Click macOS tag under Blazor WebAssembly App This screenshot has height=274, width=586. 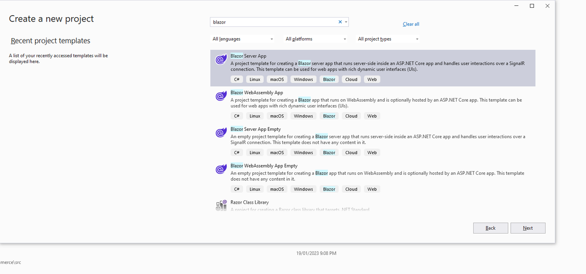click(277, 116)
